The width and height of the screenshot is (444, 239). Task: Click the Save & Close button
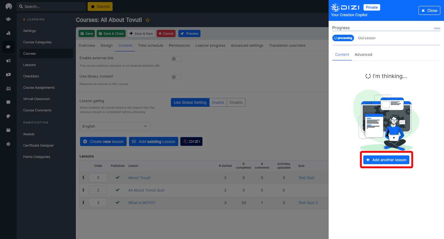point(111,34)
